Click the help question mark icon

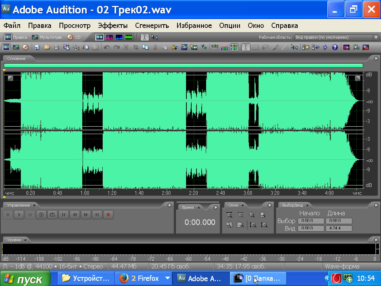[x=335, y=47]
